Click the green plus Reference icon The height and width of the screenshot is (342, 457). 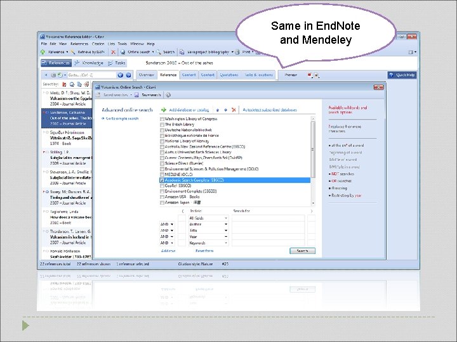pyautogui.click(x=43, y=52)
